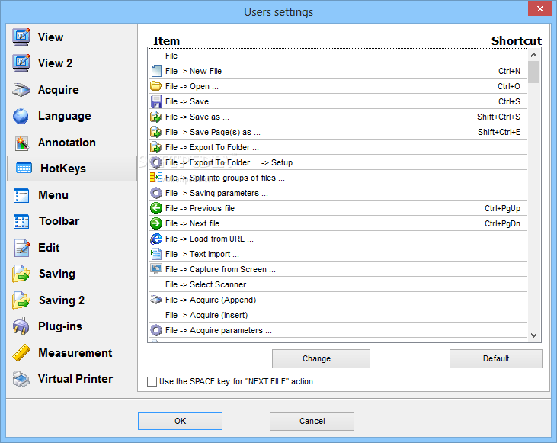Click the Measurement ruler icon
The height and width of the screenshot is (443, 557).
[21, 353]
